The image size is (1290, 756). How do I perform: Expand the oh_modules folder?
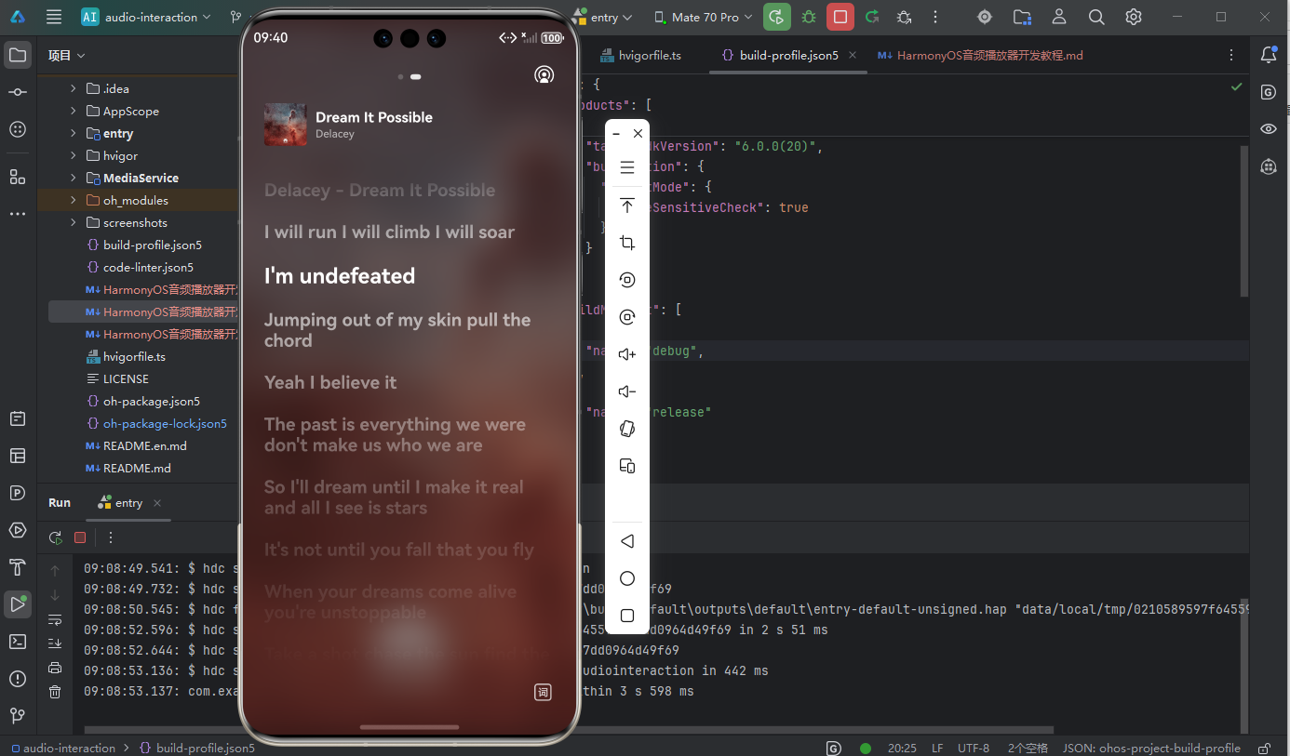pos(74,200)
